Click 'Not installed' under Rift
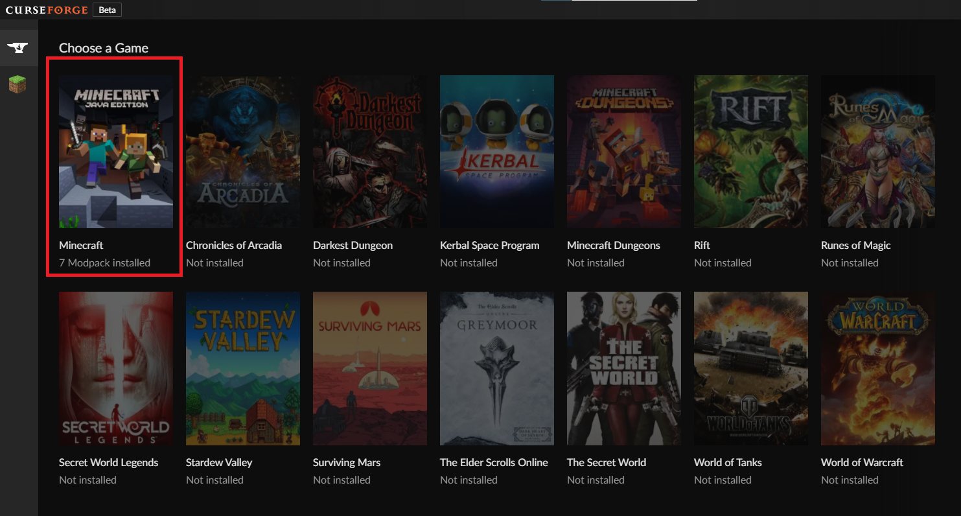The image size is (961, 516). coord(723,263)
